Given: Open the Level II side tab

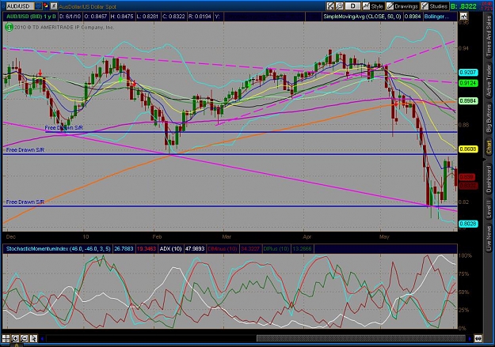Looking at the screenshot, I should [489, 209].
